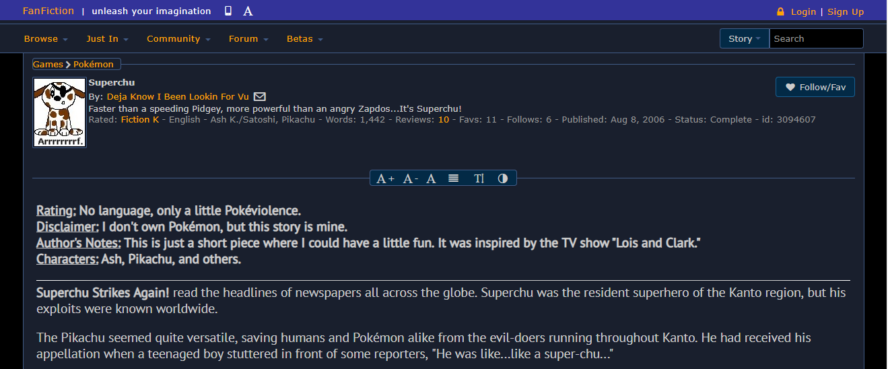Image resolution: width=888 pixels, height=369 pixels.
Task: Decrease story font size with A-
Action: point(411,178)
